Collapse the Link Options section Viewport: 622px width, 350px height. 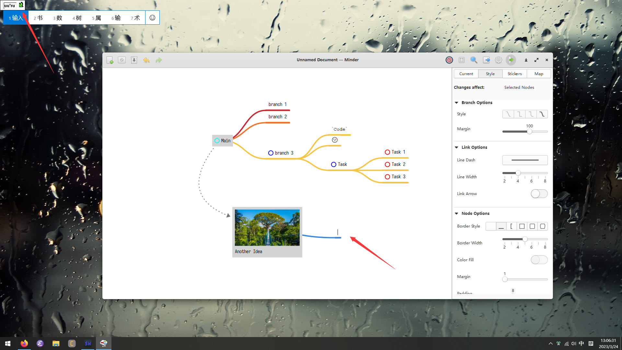[456, 147]
